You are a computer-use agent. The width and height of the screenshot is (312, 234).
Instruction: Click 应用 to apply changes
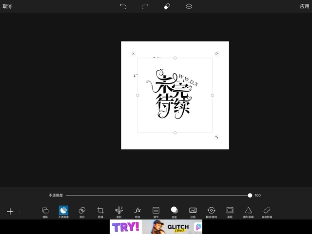[304, 6]
